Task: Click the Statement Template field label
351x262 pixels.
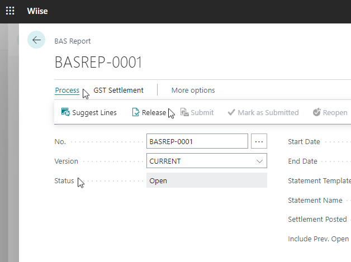Action: pyautogui.click(x=319, y=180)
